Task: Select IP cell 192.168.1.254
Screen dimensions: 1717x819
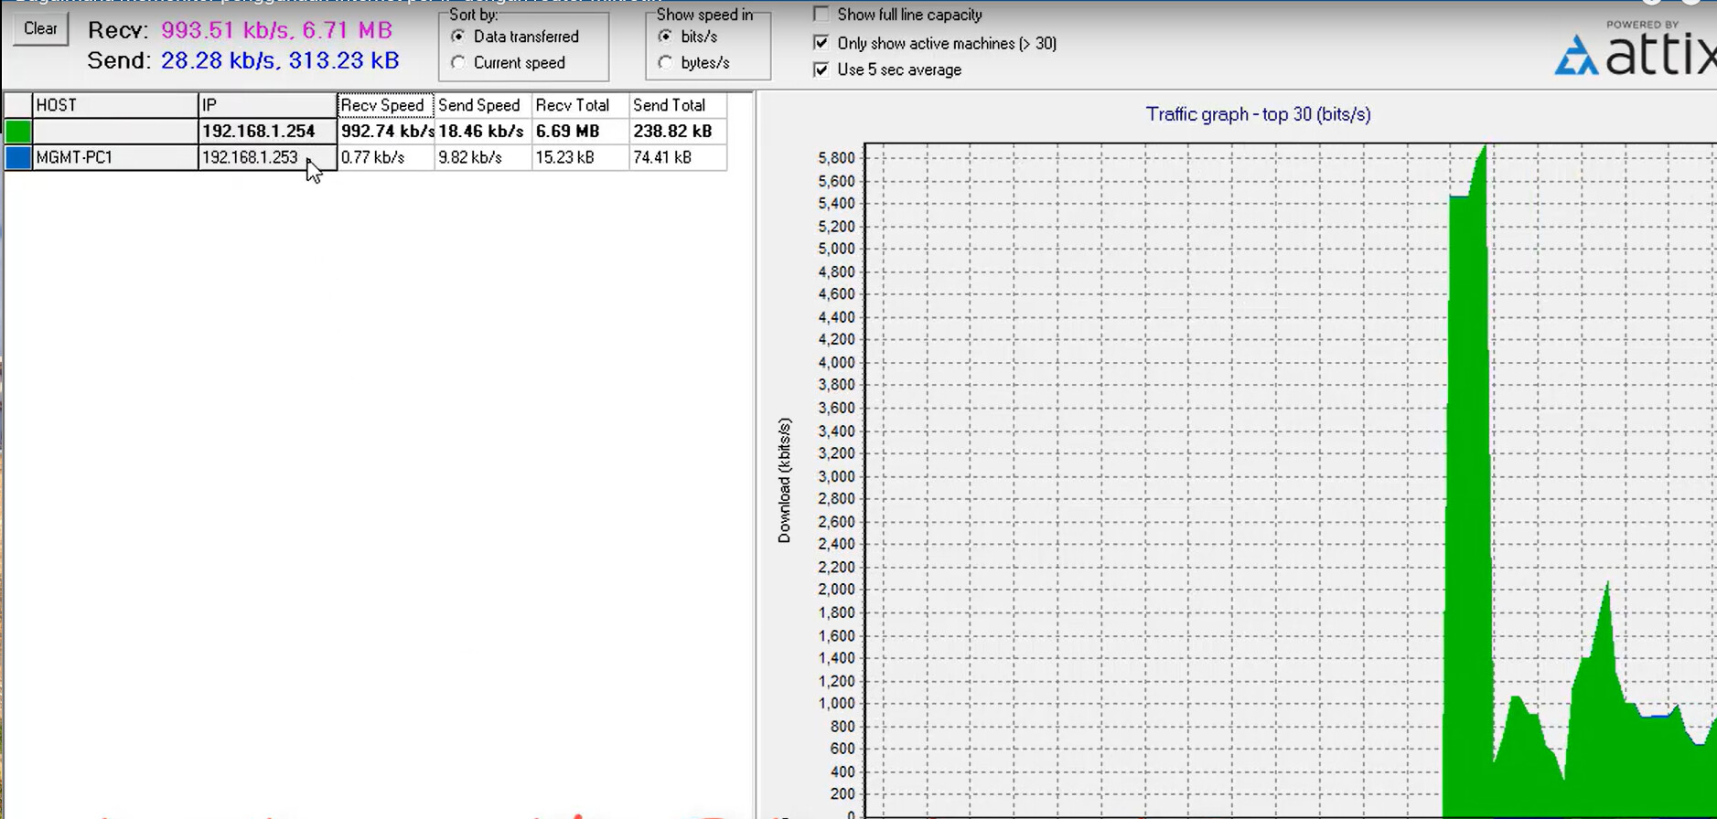Action: point(267,132)
